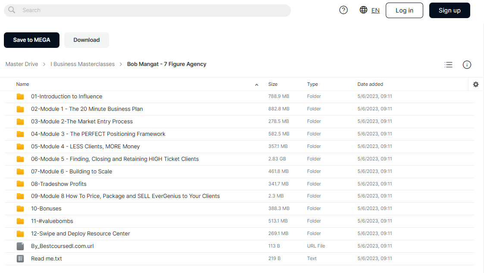
Task: Open the folder info icon
Action: click(x=467, y=65)
